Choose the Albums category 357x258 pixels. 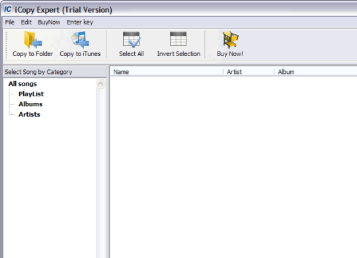click(30, 104)
